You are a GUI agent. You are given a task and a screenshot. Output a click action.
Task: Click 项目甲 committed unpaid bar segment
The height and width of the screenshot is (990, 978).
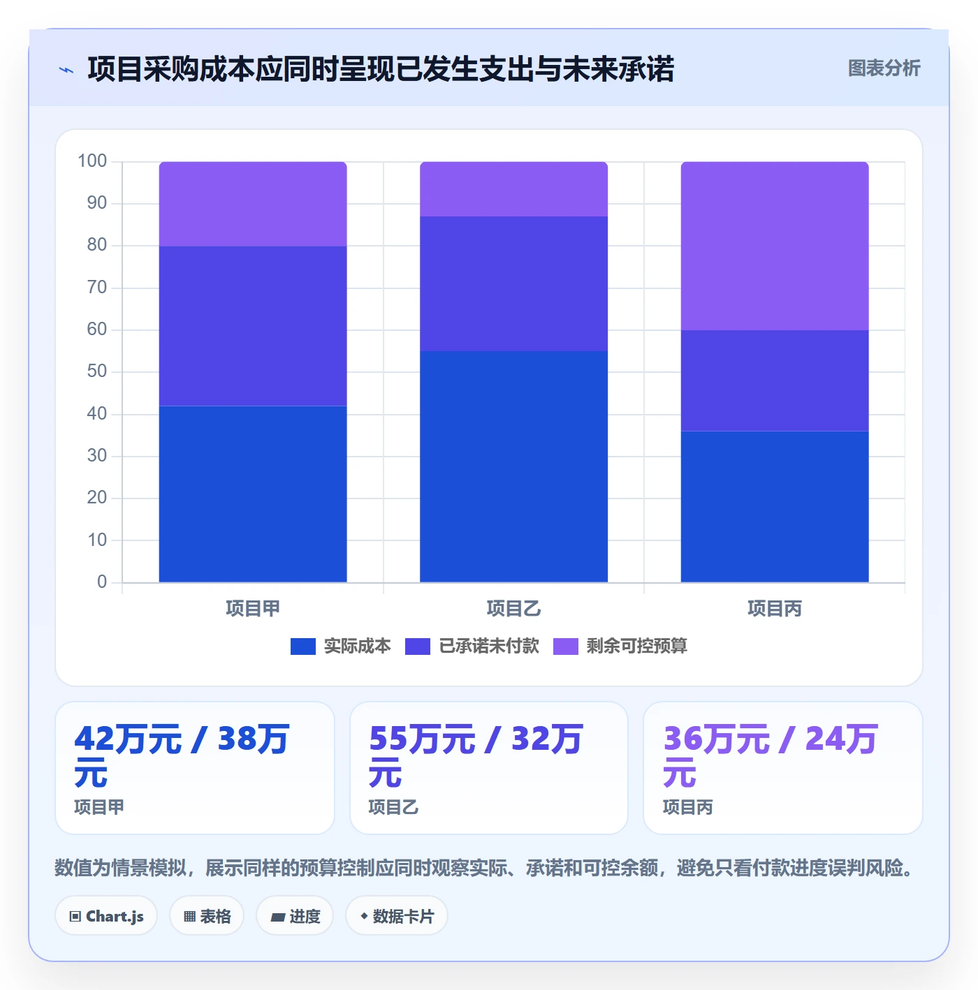click(253, 326)
